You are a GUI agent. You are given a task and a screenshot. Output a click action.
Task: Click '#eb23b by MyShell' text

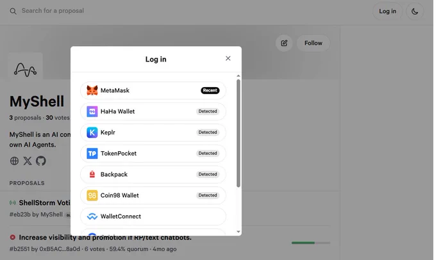[x=36, y=215]
